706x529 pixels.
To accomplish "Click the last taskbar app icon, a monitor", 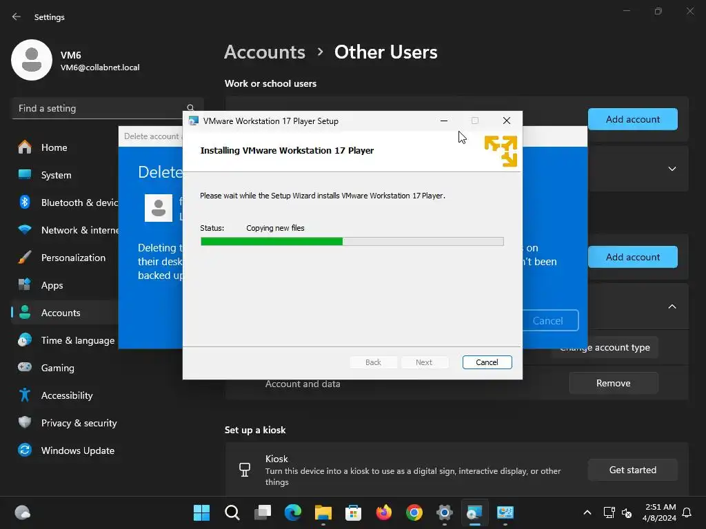I will click(x=505, y=512).
